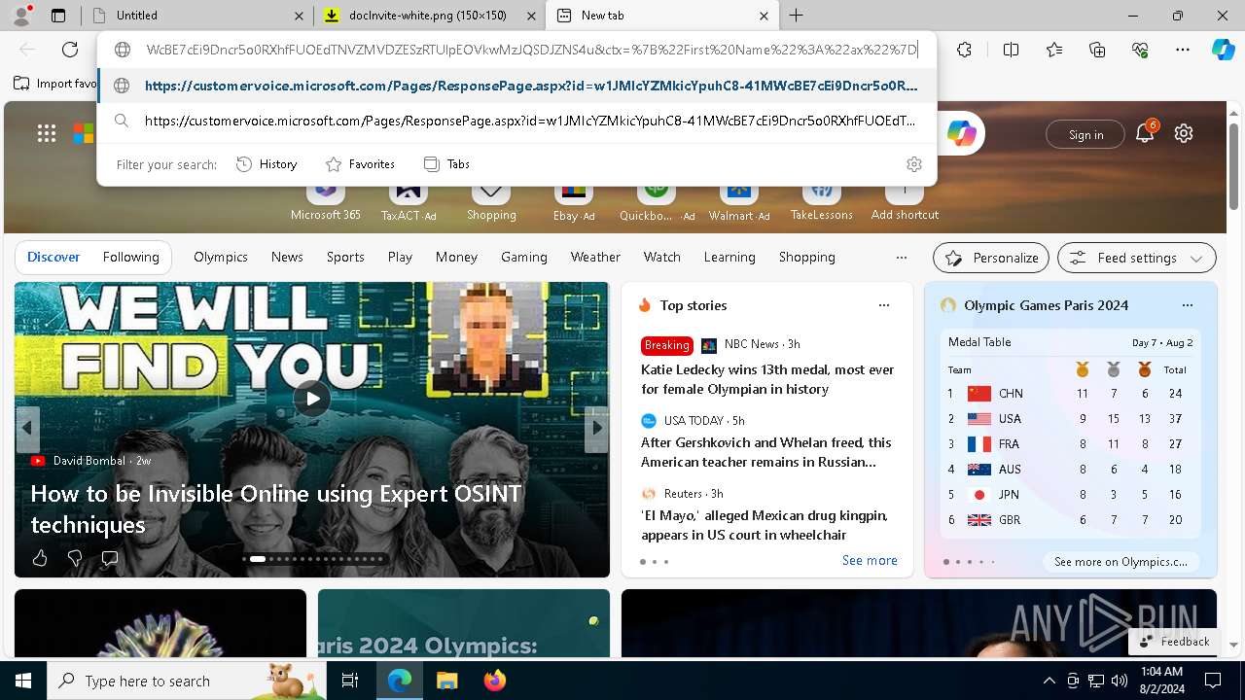This screenshot has height=700, width=1245.
Task: Go to previous carousel slide arrow
Action: pyautogui.click(x=27, y=428)
